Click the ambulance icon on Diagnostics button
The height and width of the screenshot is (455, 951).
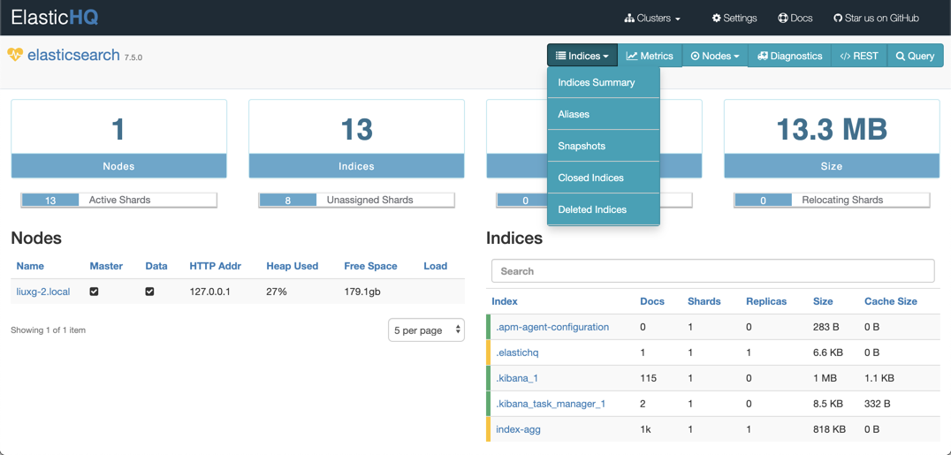point(763,56)
